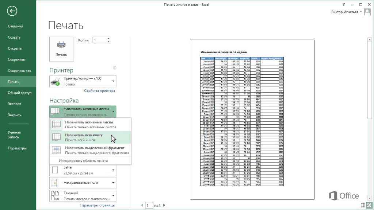The width and height of the screenshot is (374, 210).
Task: Open Учетная запись in the sidebar
Action: [x=14, y=135]
